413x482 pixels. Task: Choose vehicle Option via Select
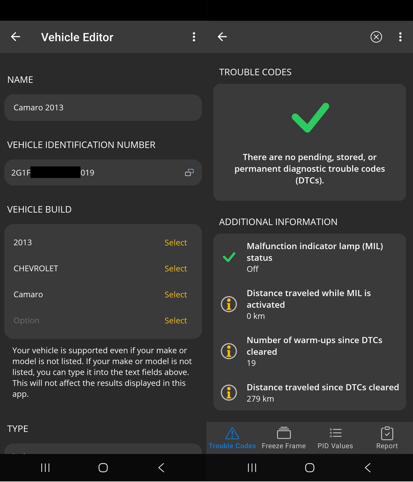tap(176, 321)
